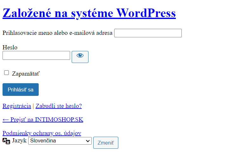Image resolution: width=249 pixels, height=156 pixels.
Task: Focus the Heslo password field
Action: pyautogui.click(x=36, y=55)
